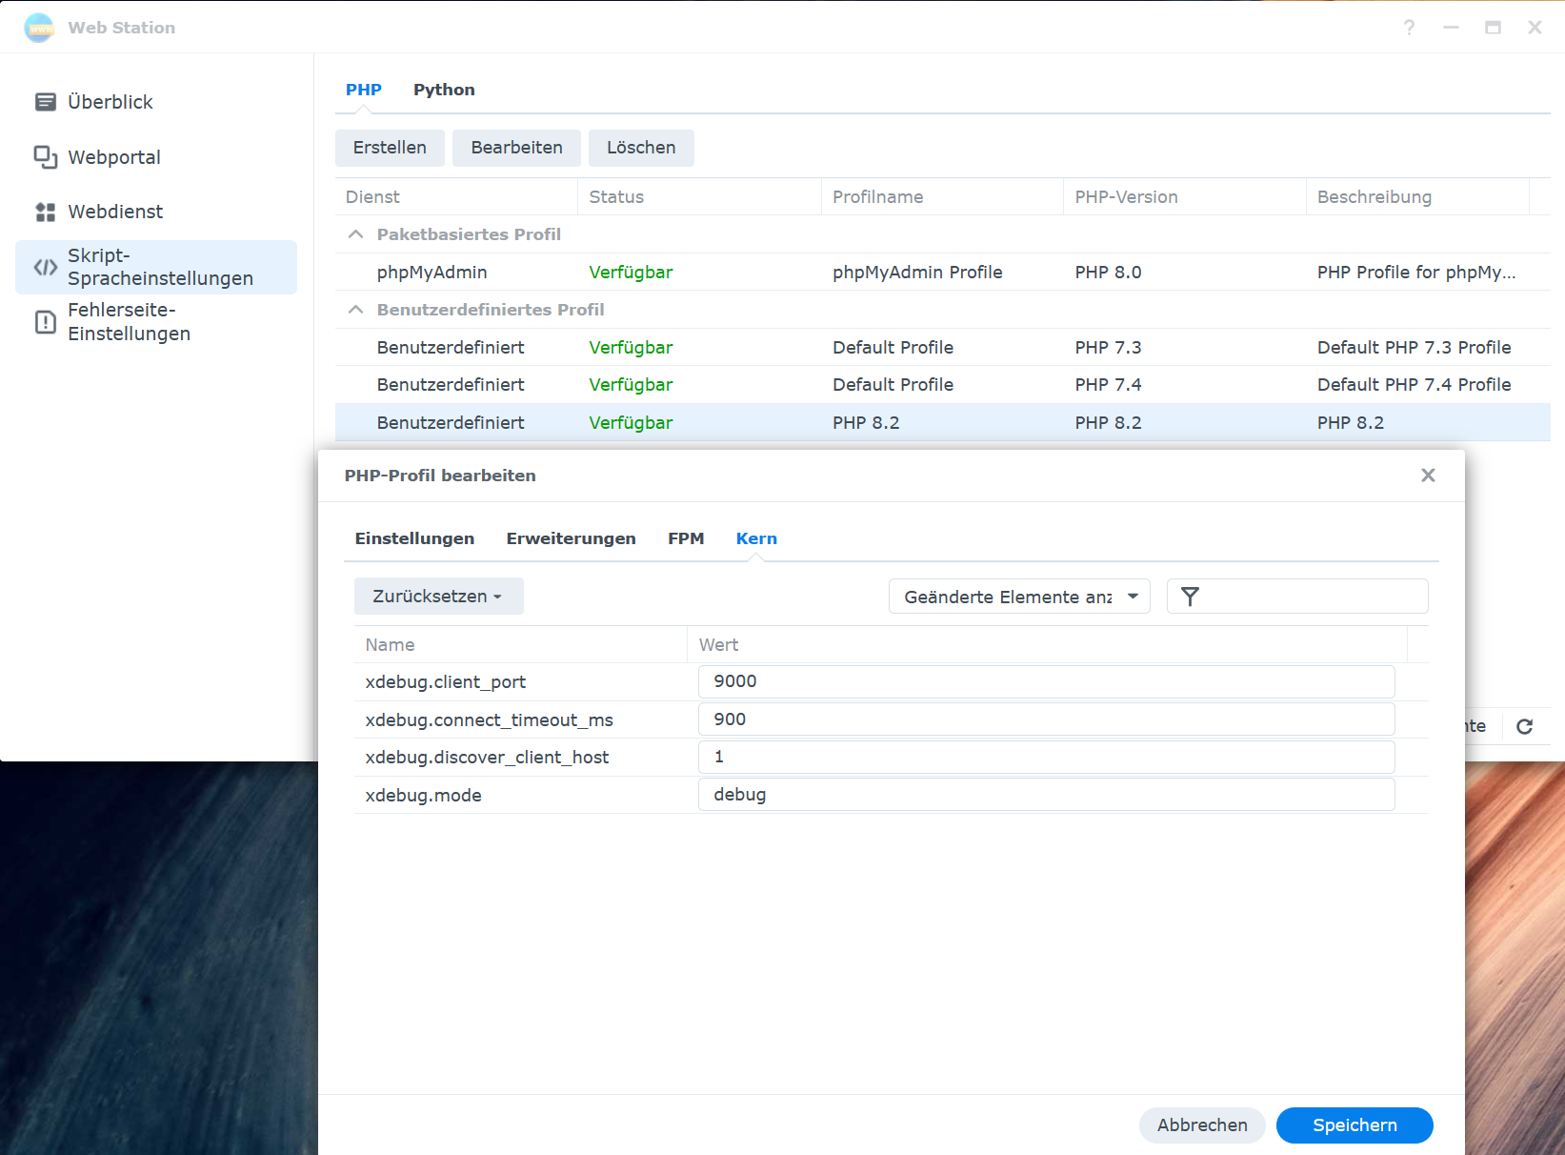Viewport: 1565px width, 1155px height.
Task: Collapse the Paketbasiertes Profil group
Action: tap(355, 234)
